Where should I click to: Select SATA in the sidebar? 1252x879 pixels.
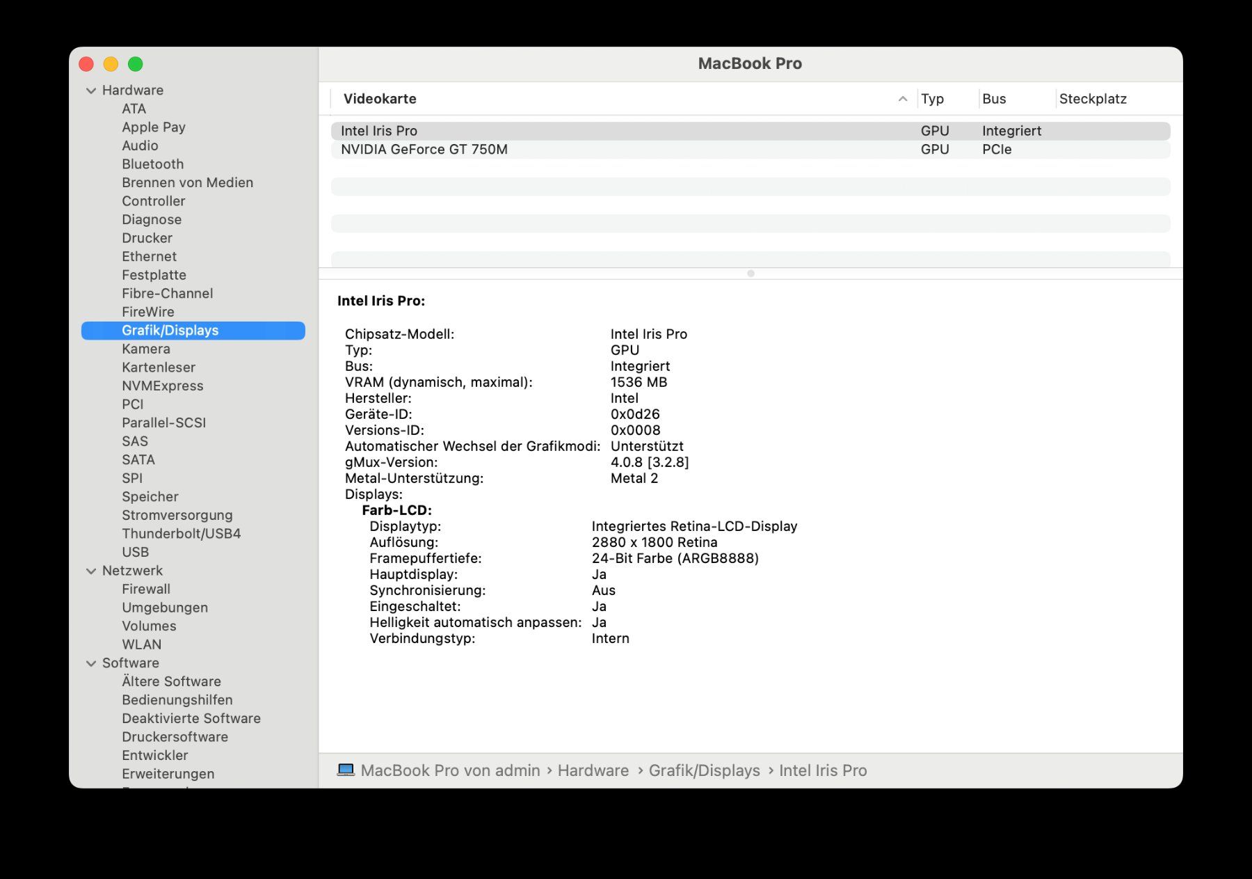click(138, 459)
